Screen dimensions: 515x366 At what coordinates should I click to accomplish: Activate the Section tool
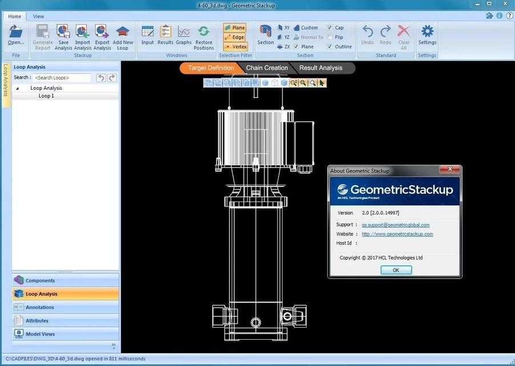[x=265, y=35]
